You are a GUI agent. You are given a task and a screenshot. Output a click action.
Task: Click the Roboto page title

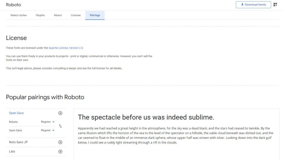14,5
